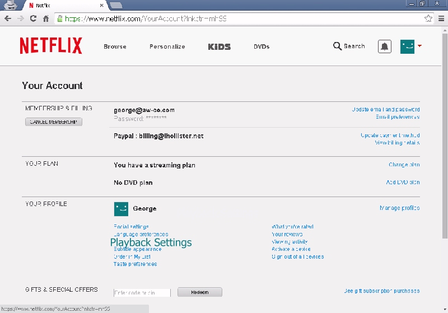The height and width of the screenshot is (313, 448).
Task: Open Activate a device link
Action: click(x=291, y=249)
